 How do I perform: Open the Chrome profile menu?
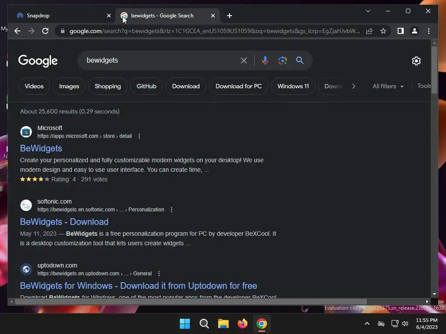click(x=415, y=31)
